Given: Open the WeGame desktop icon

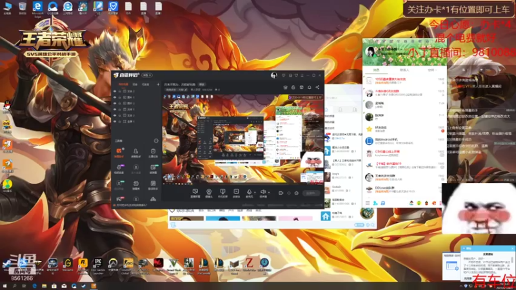Looking at the screenshot, I should pyautogui.click(x=68, y=266).
